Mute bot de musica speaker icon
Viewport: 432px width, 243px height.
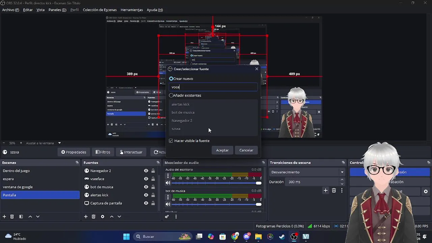pyautogui.click(x=168, y=204)
